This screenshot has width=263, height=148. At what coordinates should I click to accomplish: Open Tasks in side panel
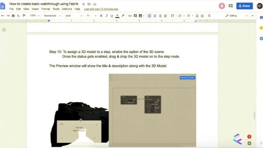pyautogui.click(x=261, y=38)
